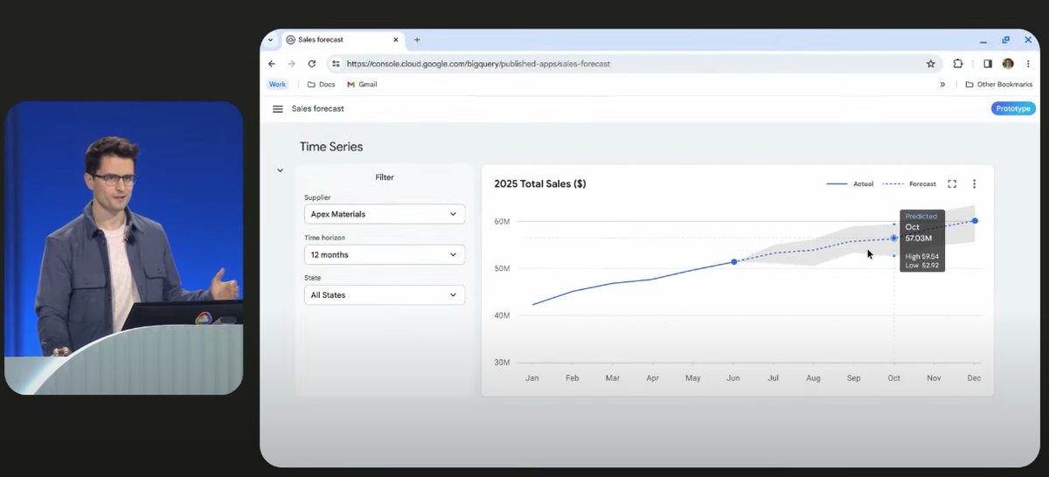This screenshot has width=1049, height=477.
Task: Toggle the Forecast series in legend
Action: (x=909, y=184)
